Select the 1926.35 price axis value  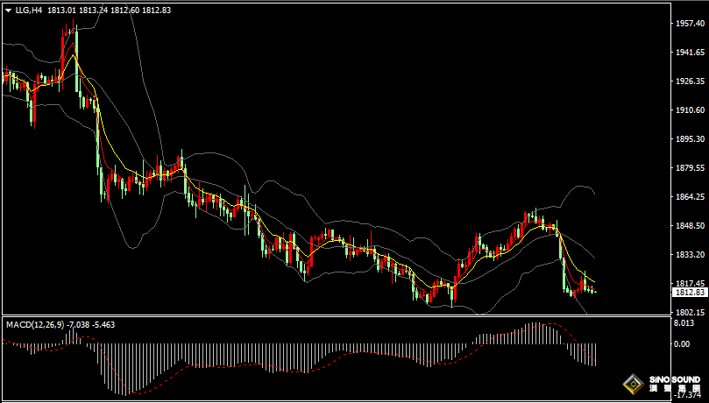689,81
